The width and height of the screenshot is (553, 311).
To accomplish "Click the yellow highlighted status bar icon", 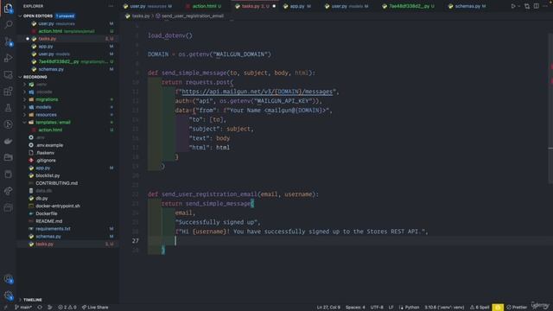I will coord(498,308).
